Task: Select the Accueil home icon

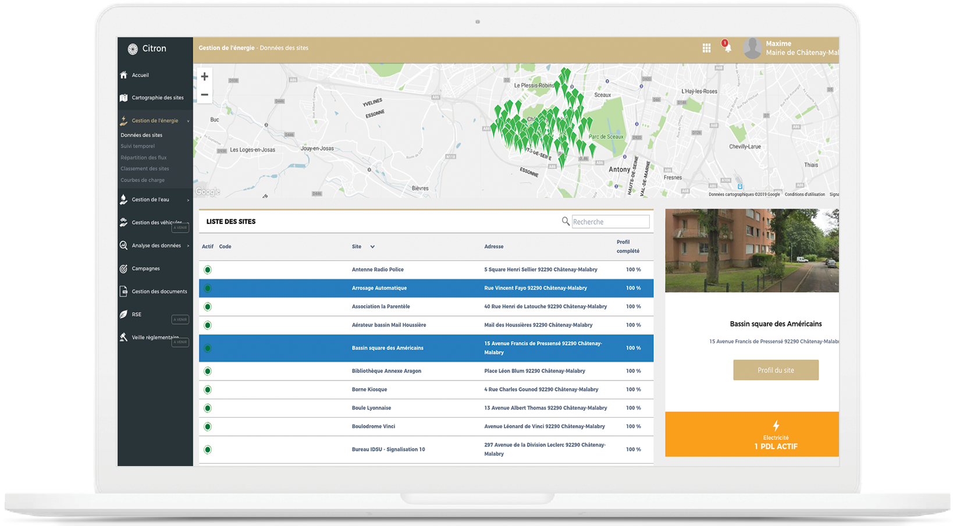Action: 123,75
